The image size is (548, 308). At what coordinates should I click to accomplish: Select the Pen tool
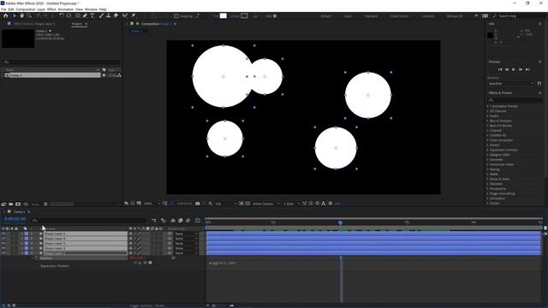(85, 15)
